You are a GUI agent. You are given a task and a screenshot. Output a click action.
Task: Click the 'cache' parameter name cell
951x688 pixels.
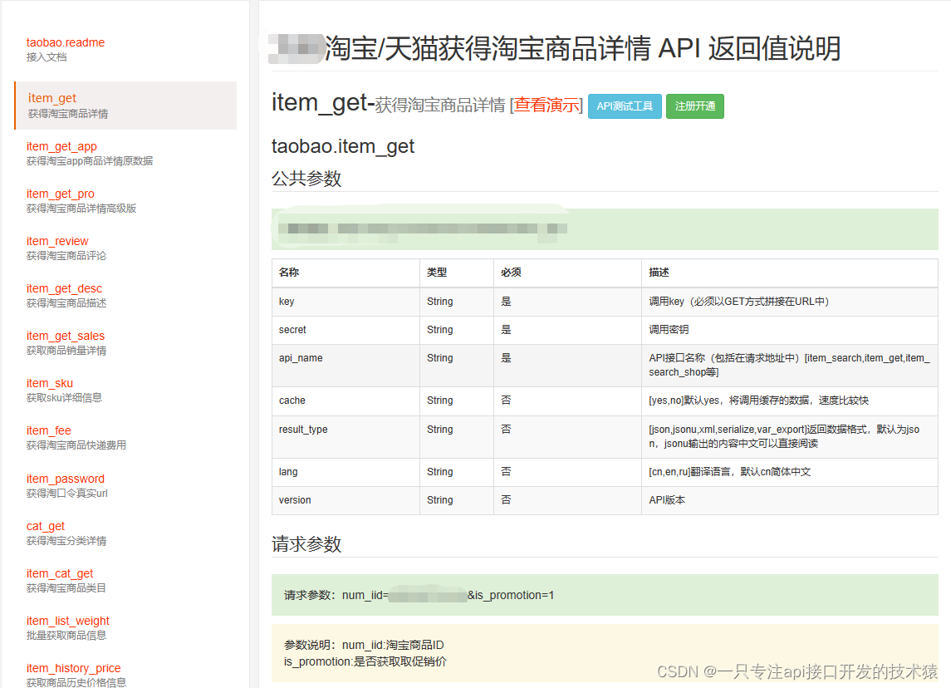(346, 401)
